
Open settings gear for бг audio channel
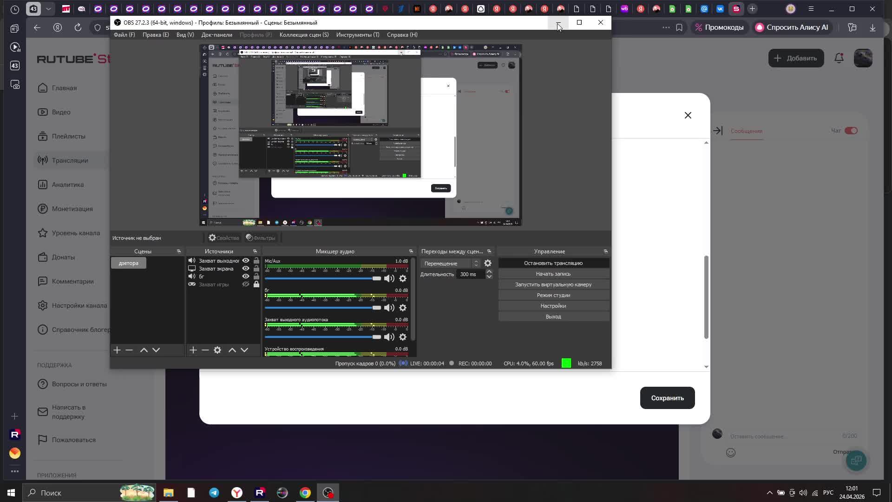coord(403,308)
